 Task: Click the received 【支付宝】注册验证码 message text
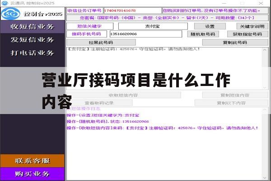coord(134,49)
